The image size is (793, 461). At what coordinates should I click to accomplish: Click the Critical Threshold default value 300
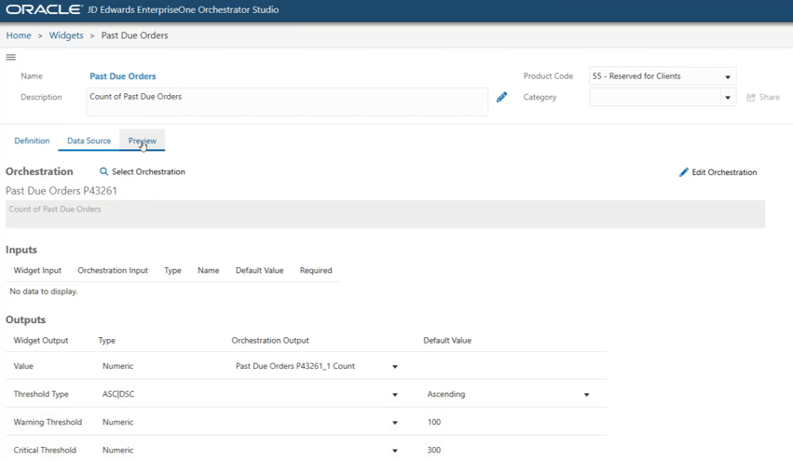pos(434,450)
